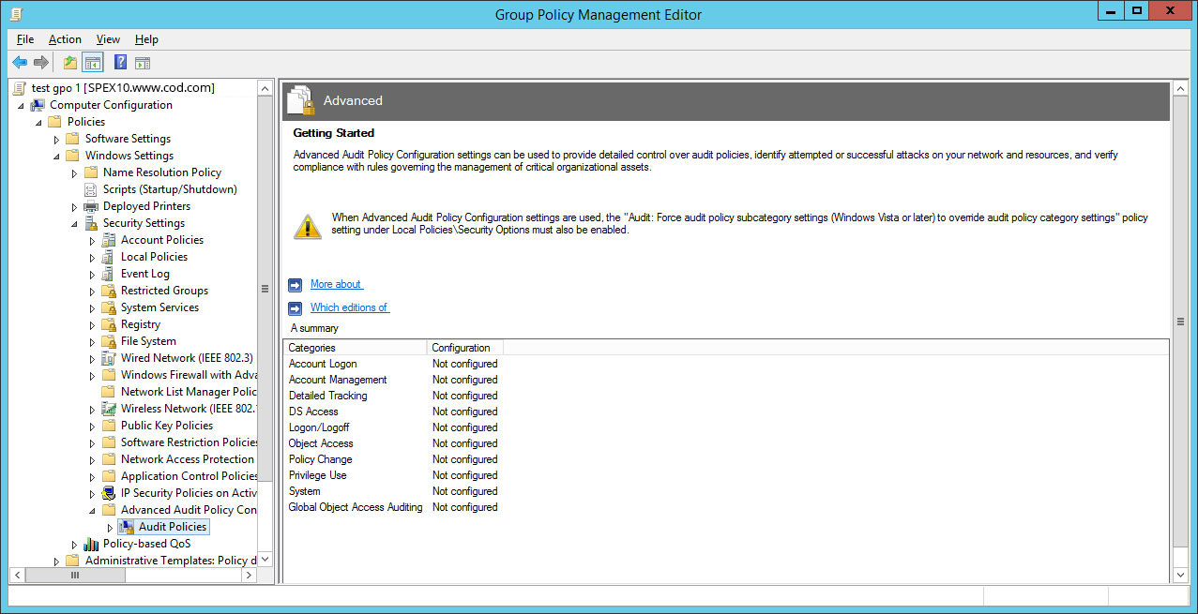Click the Local Policies icon

point(109,257)
